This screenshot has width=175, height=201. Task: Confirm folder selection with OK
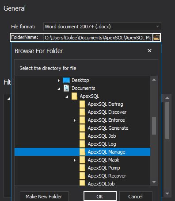click(x=100, y=197)
